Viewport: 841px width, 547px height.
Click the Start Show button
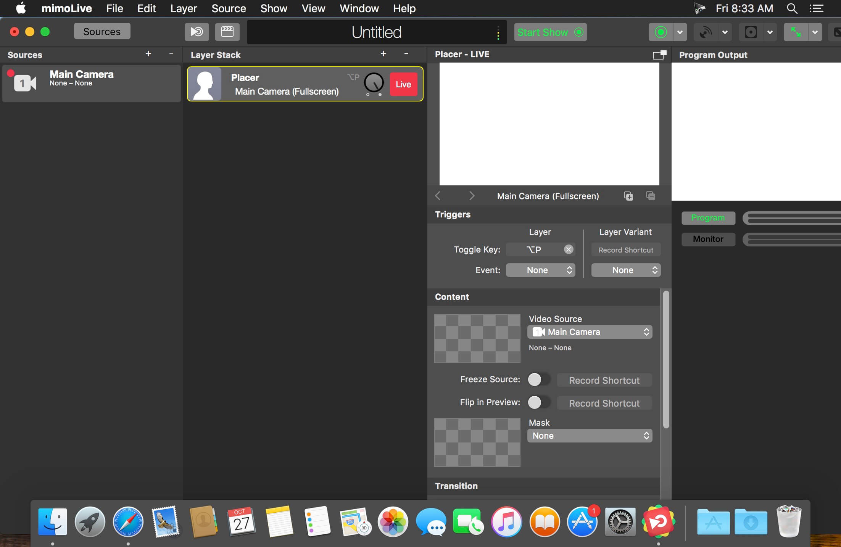[550, 32]
